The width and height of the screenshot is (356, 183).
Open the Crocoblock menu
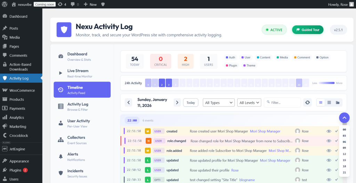click(x=21, y=136)
